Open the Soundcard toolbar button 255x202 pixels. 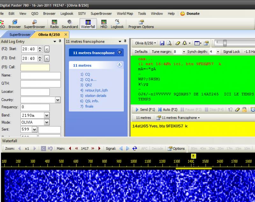[70, 24]
